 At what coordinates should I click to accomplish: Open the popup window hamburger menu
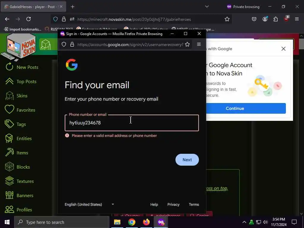(x=199, y=45)
